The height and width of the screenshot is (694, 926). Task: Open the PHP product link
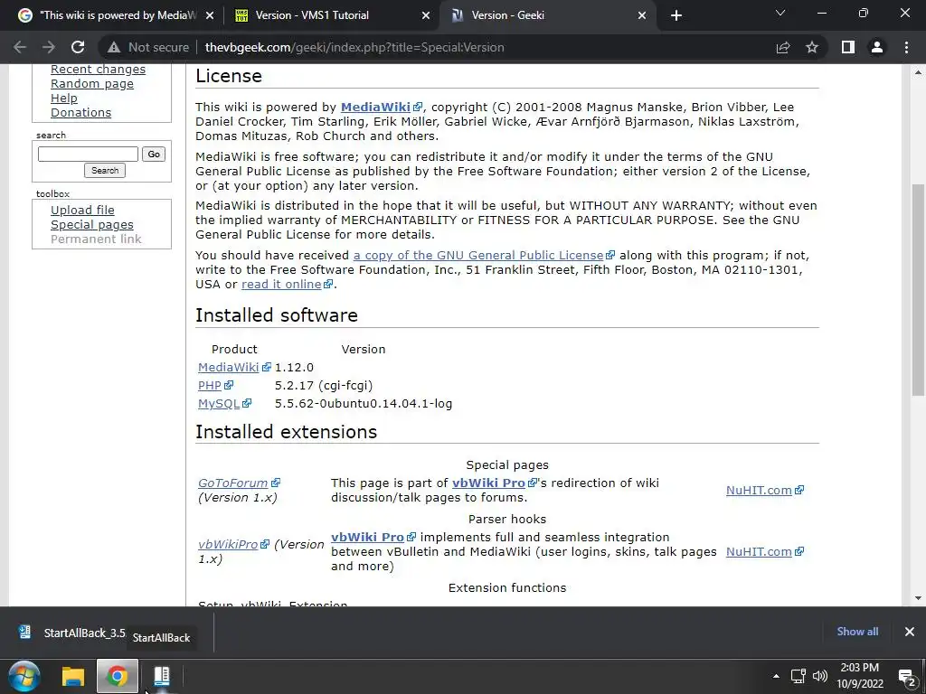210,385
